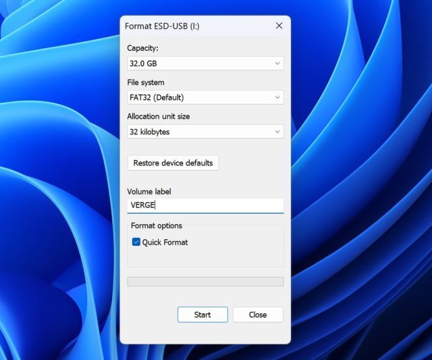Click the Start button
Image resolution: width=432 pixels, height=360 pixels.
[202, 315]
